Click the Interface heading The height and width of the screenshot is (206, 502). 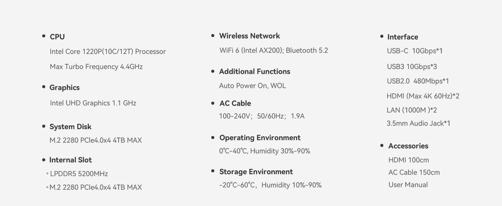(x=403, y=37)
